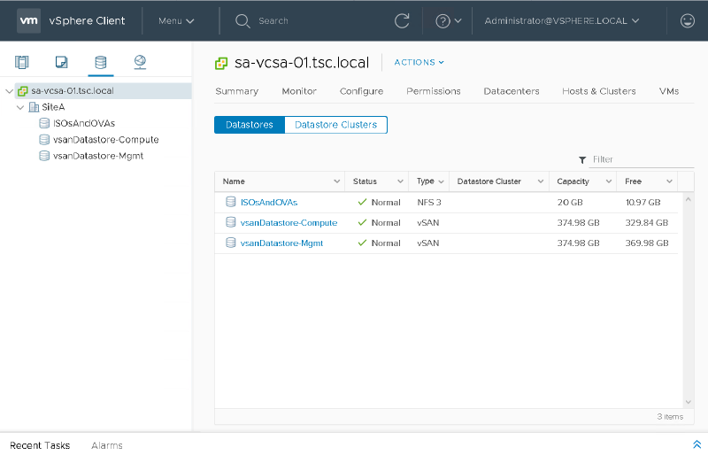The height and width of the screenshot is (455, 708).
Task: Open the Administrator@VSPHERE.LOCAL user dropdown
Action: (x=562, y=20)
